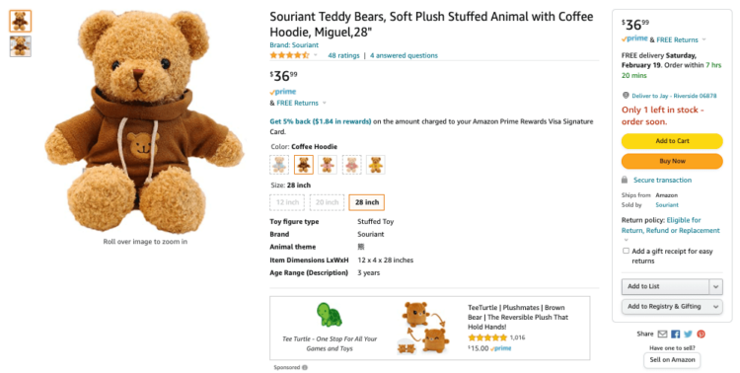The height and width of the screenshot is (373, 740).
Task: Open the 48 ratings link
Action: pyautogui.click(x=343, y=55)
